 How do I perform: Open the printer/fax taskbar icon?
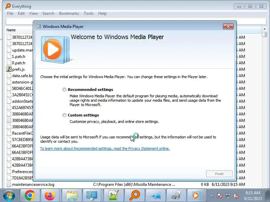click(x=176, y=196)
